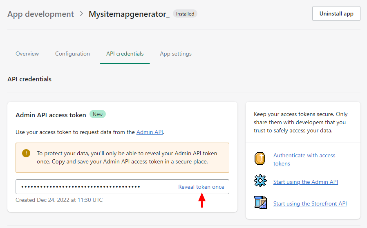Click the masked token input field
Viewport: 367px width, 228px height.
123,187
